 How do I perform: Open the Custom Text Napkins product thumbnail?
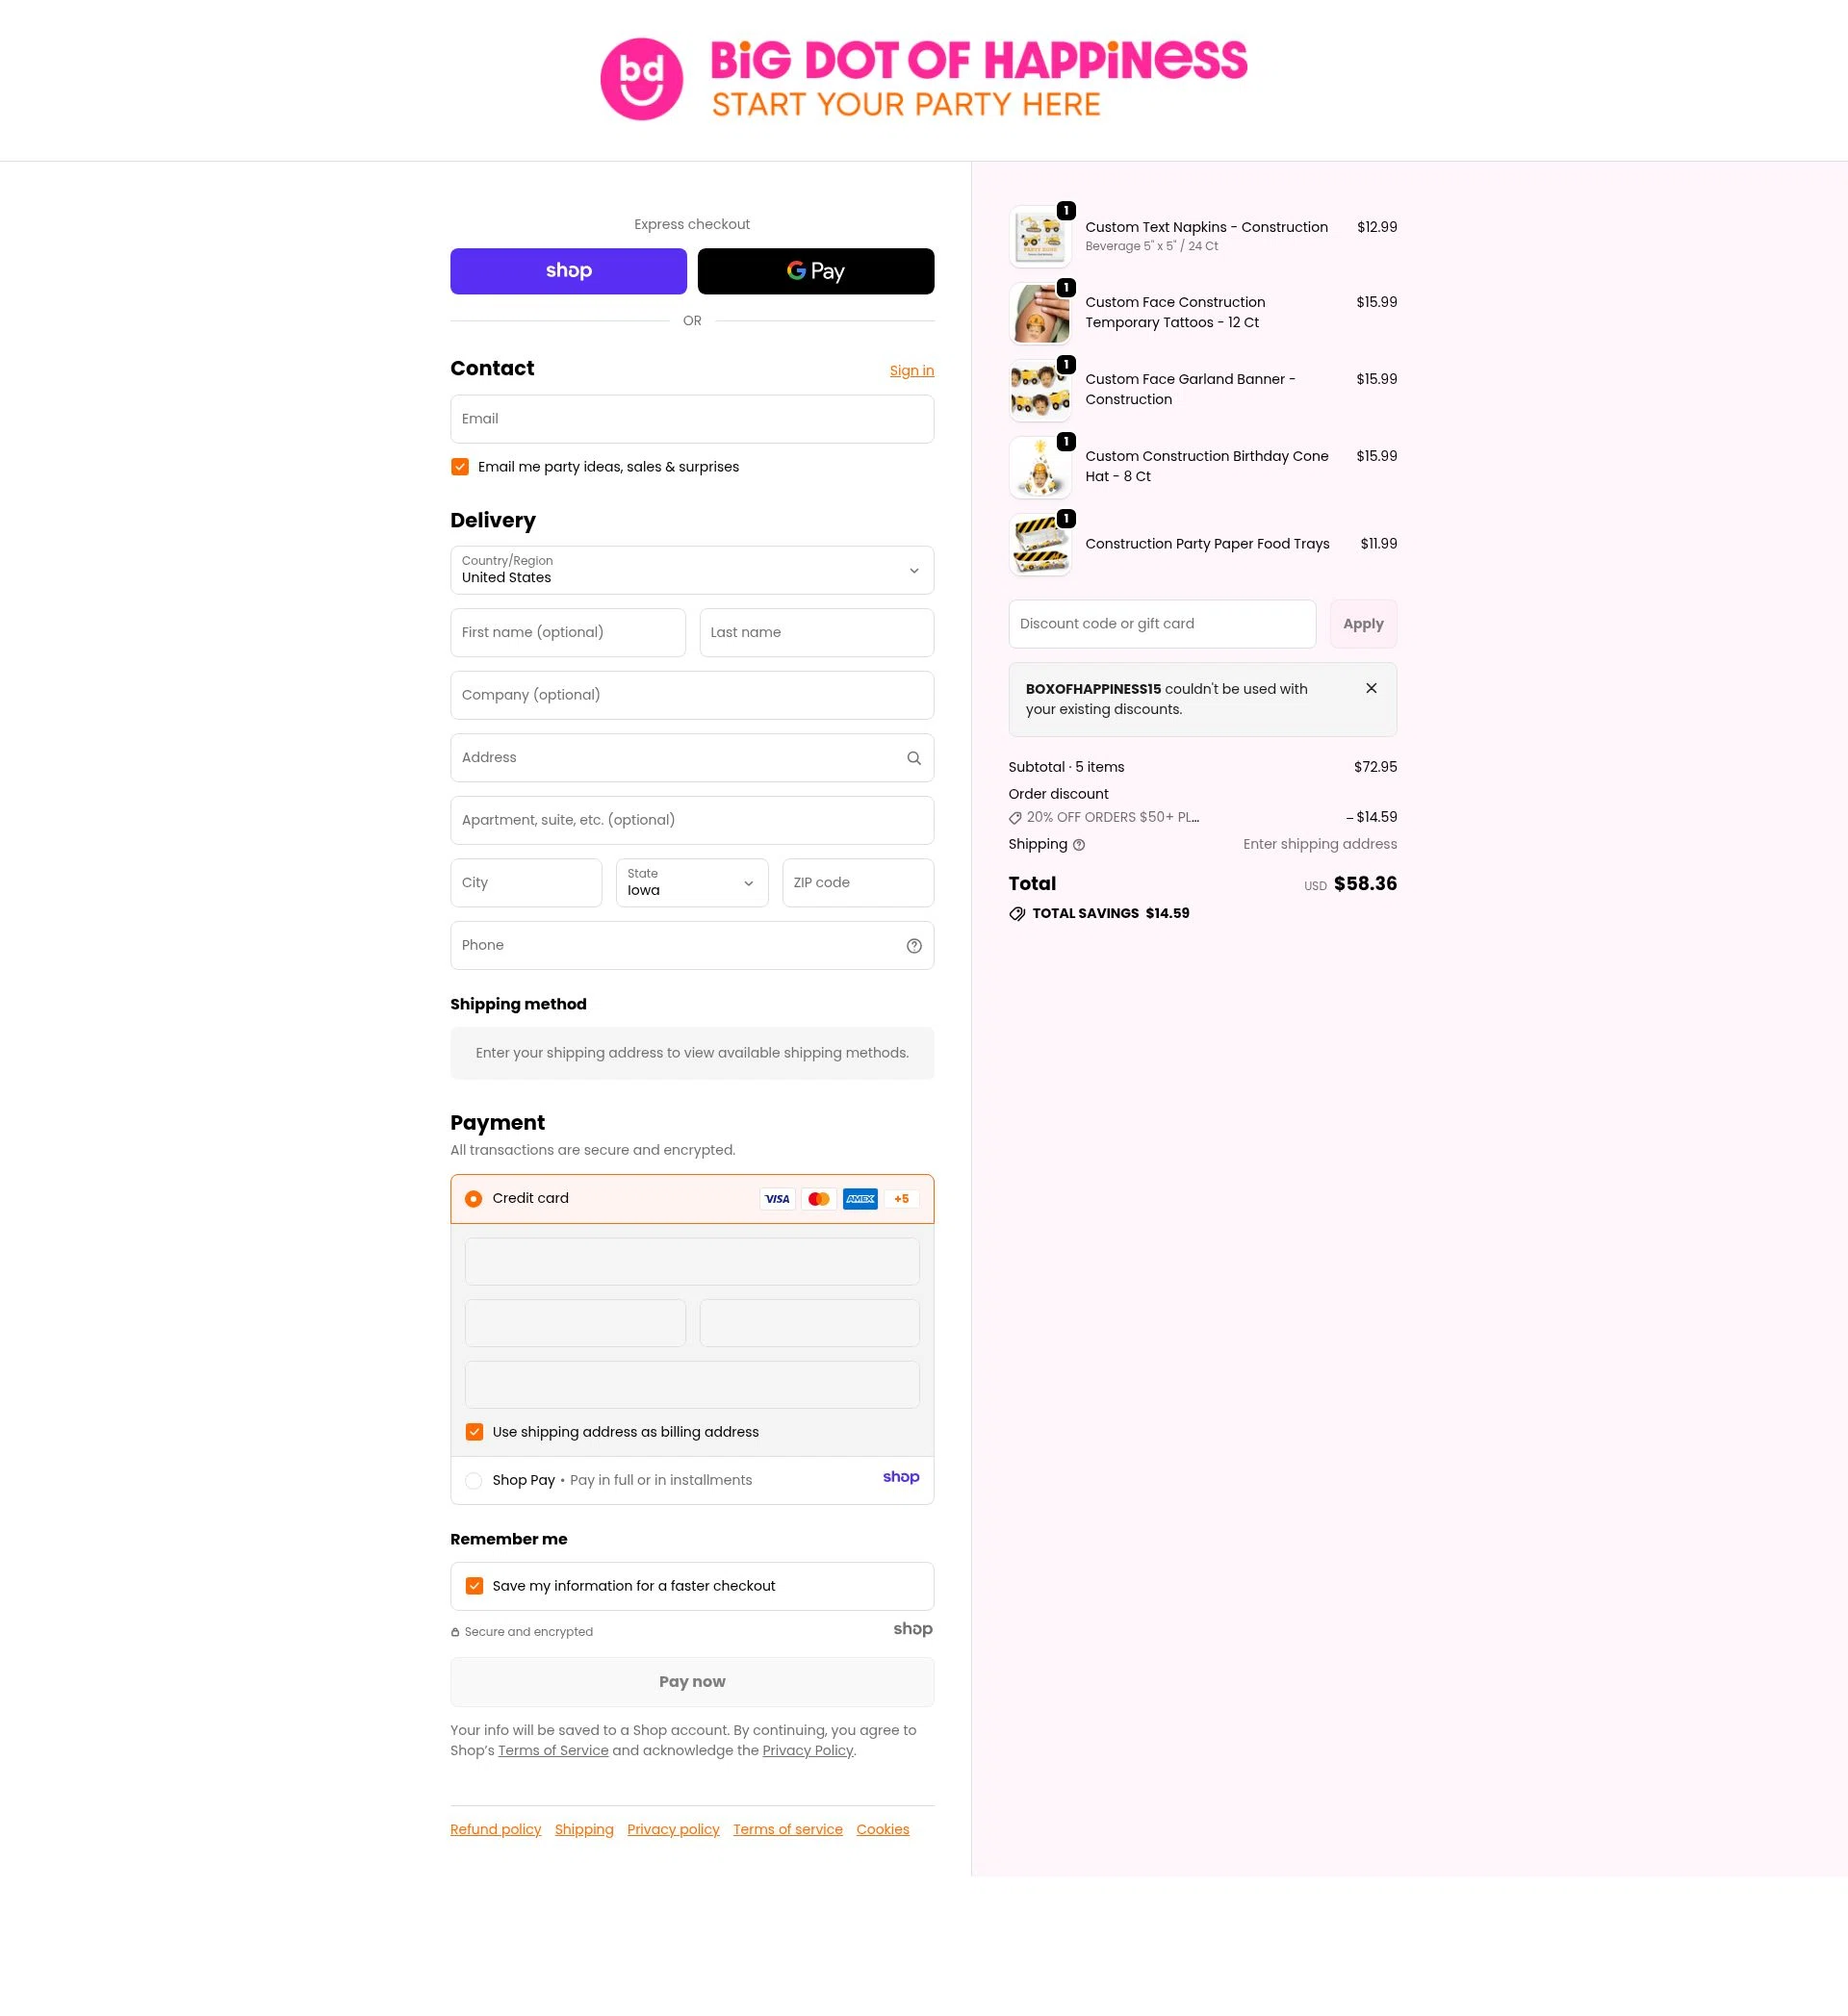(x=1040, y=237)
